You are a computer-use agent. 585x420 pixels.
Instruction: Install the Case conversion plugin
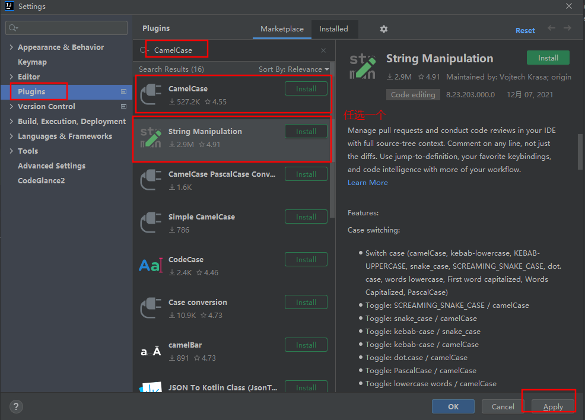tap(306, 303)
